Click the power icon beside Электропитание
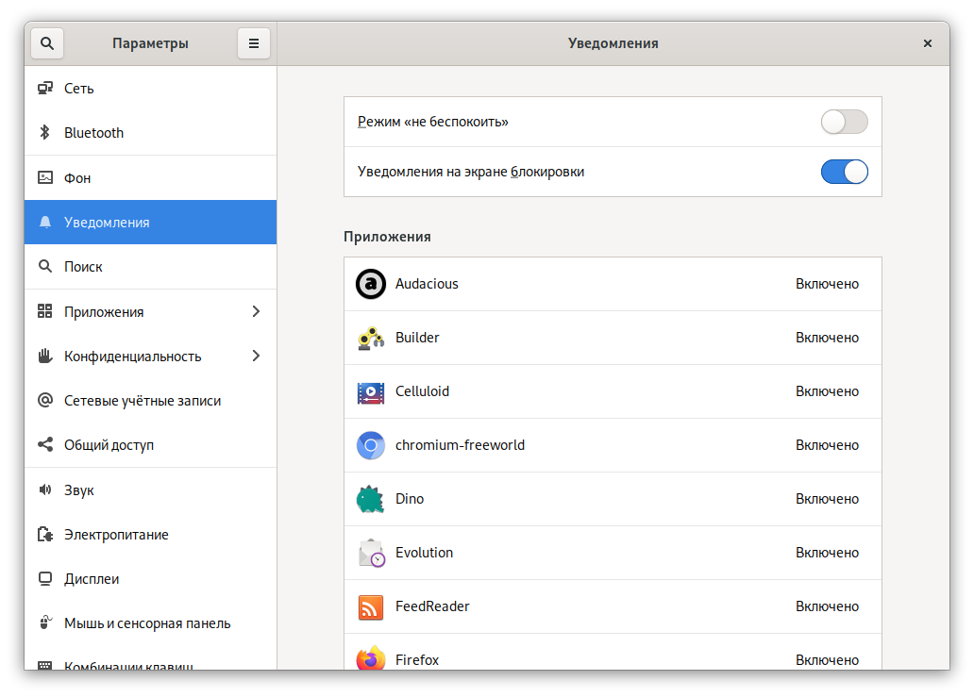Viewport: 974px width, 697px height. [x=45, y=534]
